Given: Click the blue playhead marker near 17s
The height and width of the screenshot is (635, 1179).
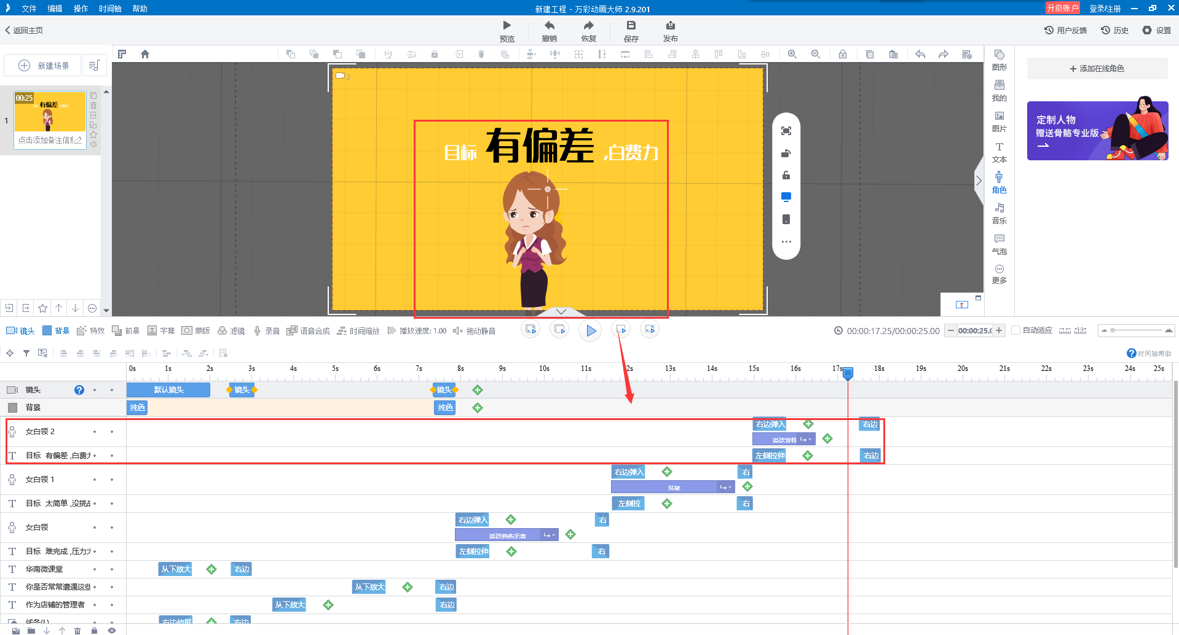Looking at the screenshot, I should 848,373.
